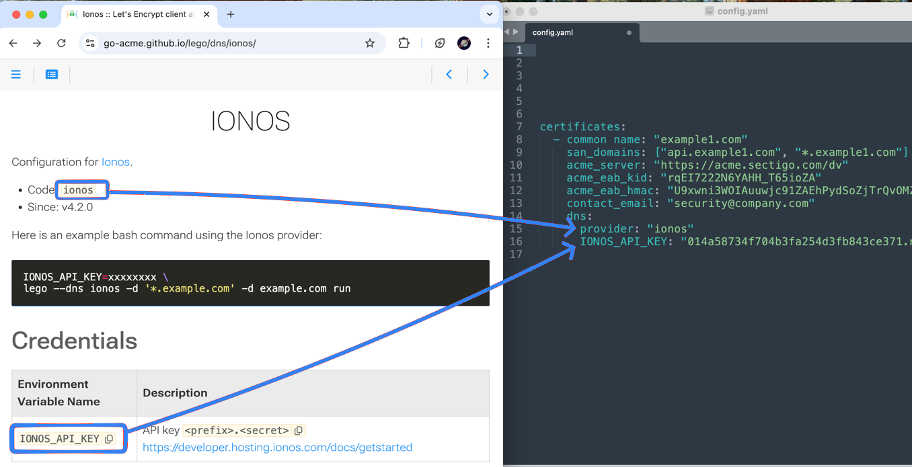Go back in the Chrome browser
Screen dimensions: 912x467
click(x=13, y=43)
